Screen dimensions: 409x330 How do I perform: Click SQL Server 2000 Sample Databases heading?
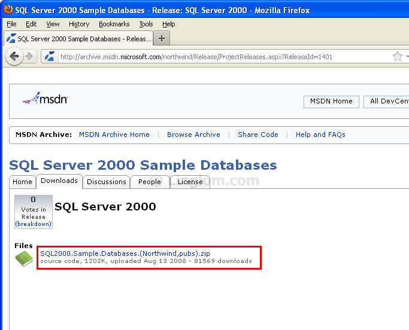(143, 165)
